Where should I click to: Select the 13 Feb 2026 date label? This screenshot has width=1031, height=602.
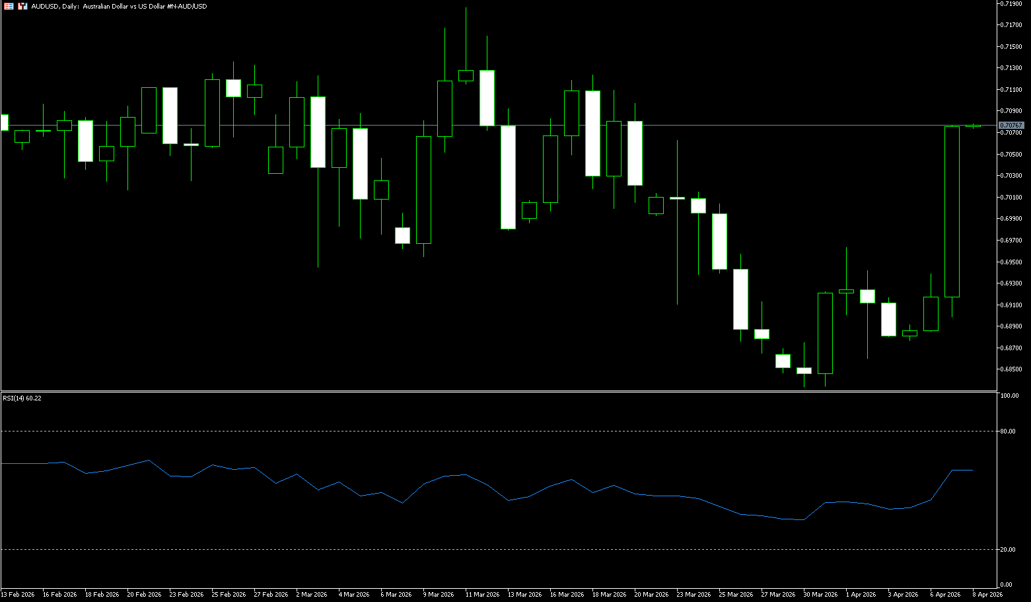click(18, 595)
